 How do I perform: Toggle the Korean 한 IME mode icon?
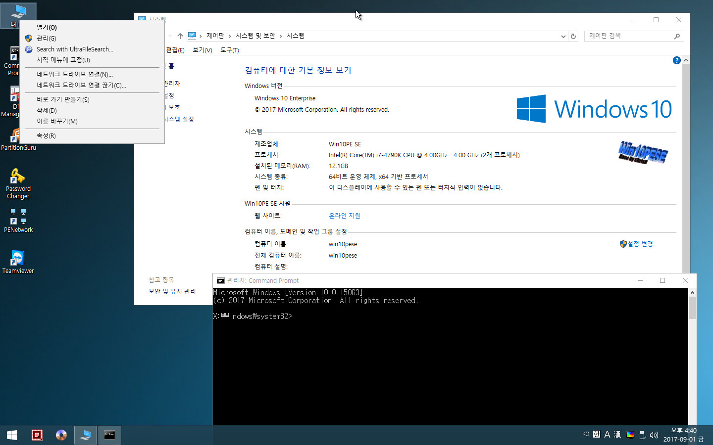[597, 434]
